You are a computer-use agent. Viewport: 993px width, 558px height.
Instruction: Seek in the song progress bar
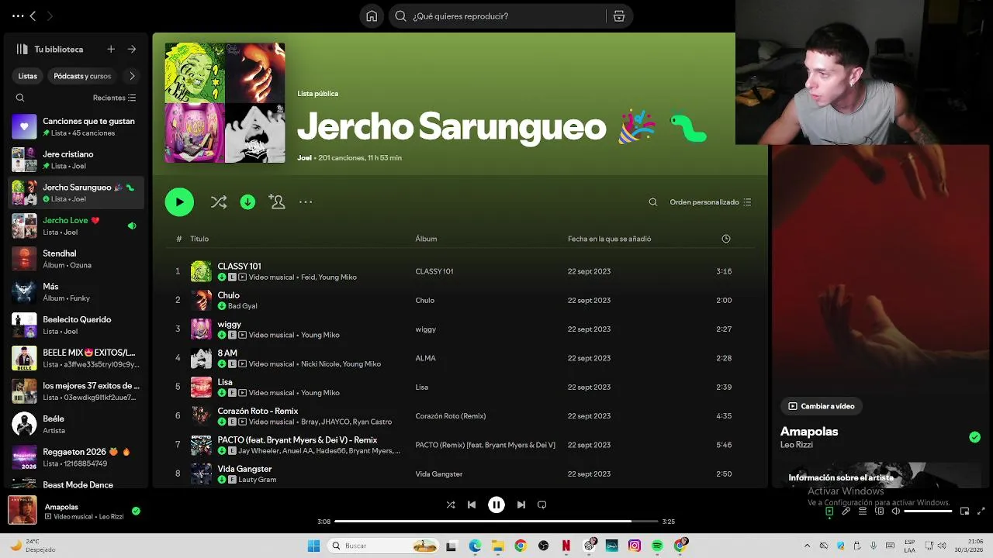(496, 522)
